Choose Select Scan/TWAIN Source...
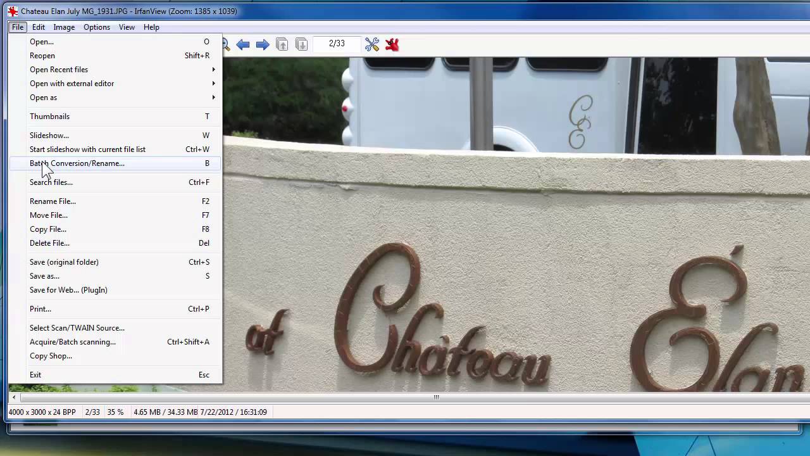The image size is (810, 456). pyautogui.click(x=115, y=328)
